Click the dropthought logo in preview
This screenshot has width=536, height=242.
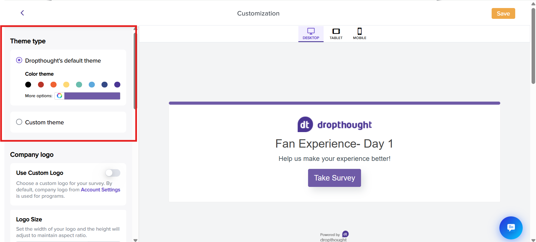[x=334, y=125]
